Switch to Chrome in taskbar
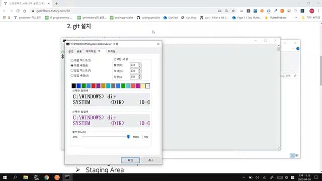 pyautogui.click(x=47, y=177)
